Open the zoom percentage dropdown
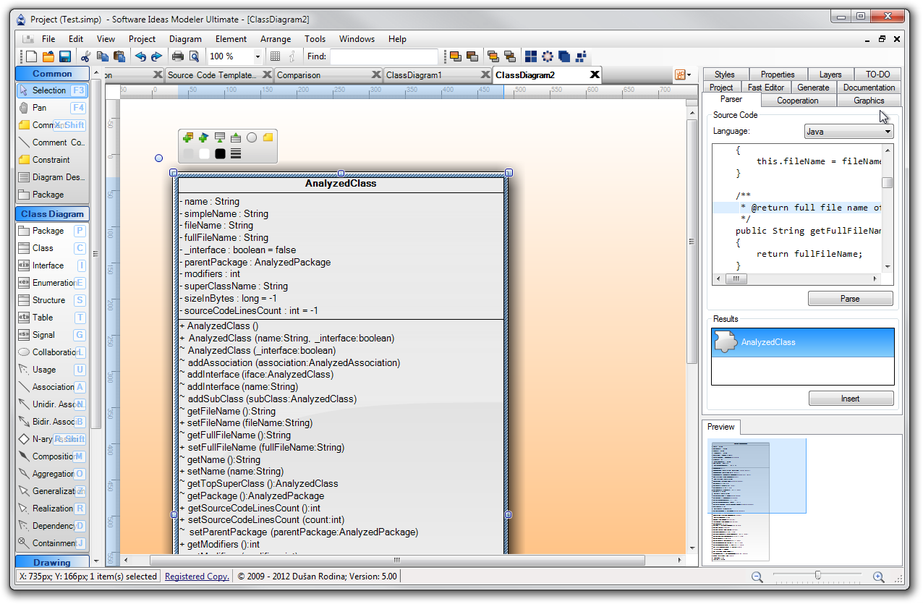The image size is (923, 604). [x=258, y=56]
